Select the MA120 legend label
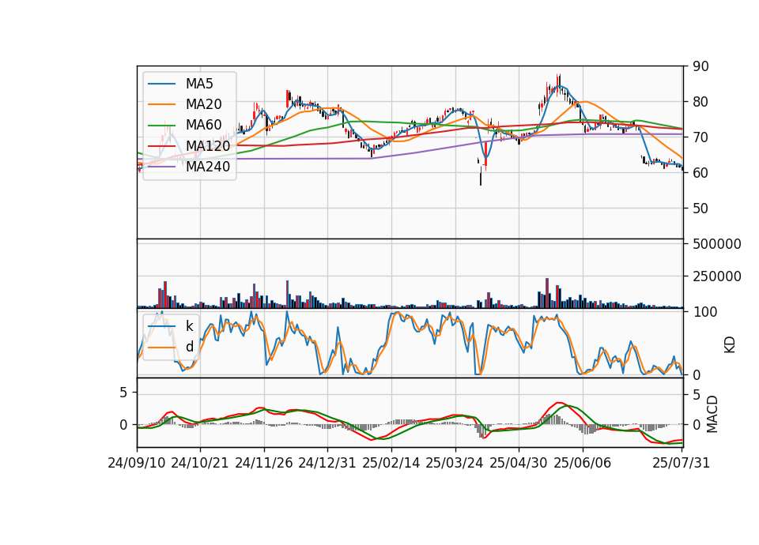This screenshot has width=759, height=545. tap(208, 145)
